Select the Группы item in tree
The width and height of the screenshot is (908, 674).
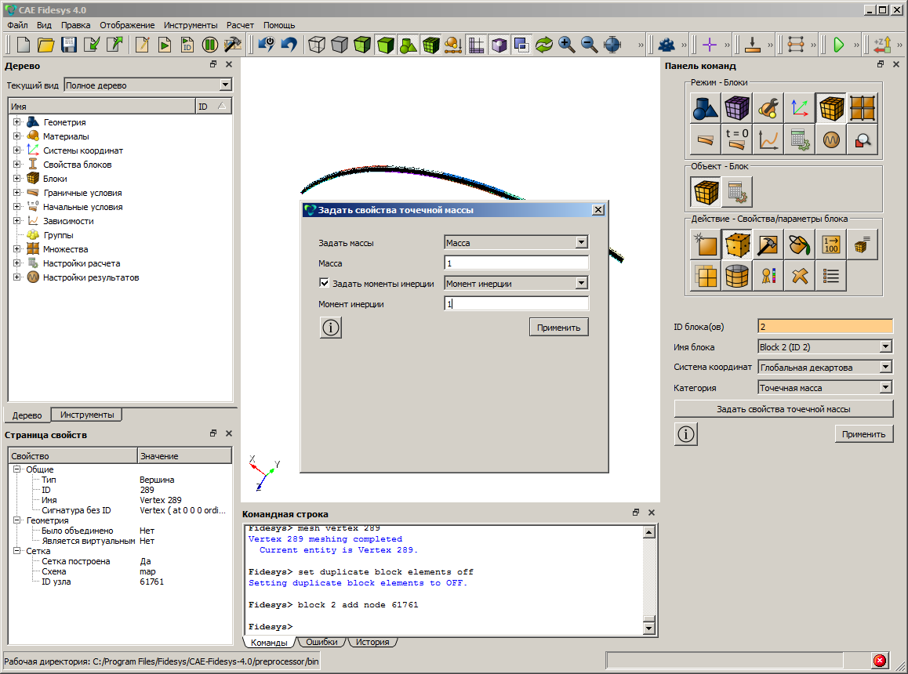(x=58, y=235)
